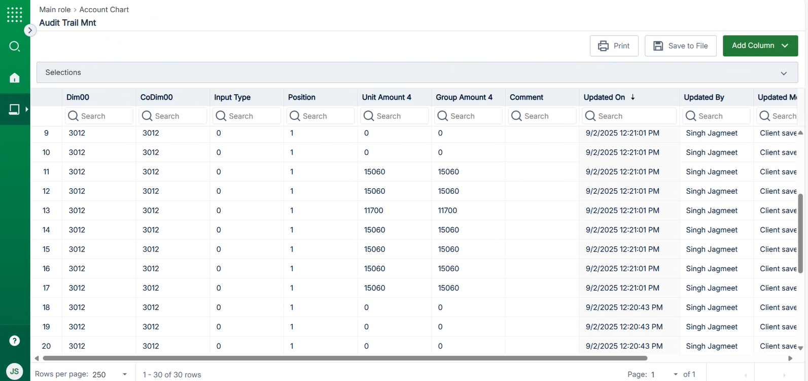
Task: Expand the sidebar with the chevron toggle
Action: click(30, 30)
